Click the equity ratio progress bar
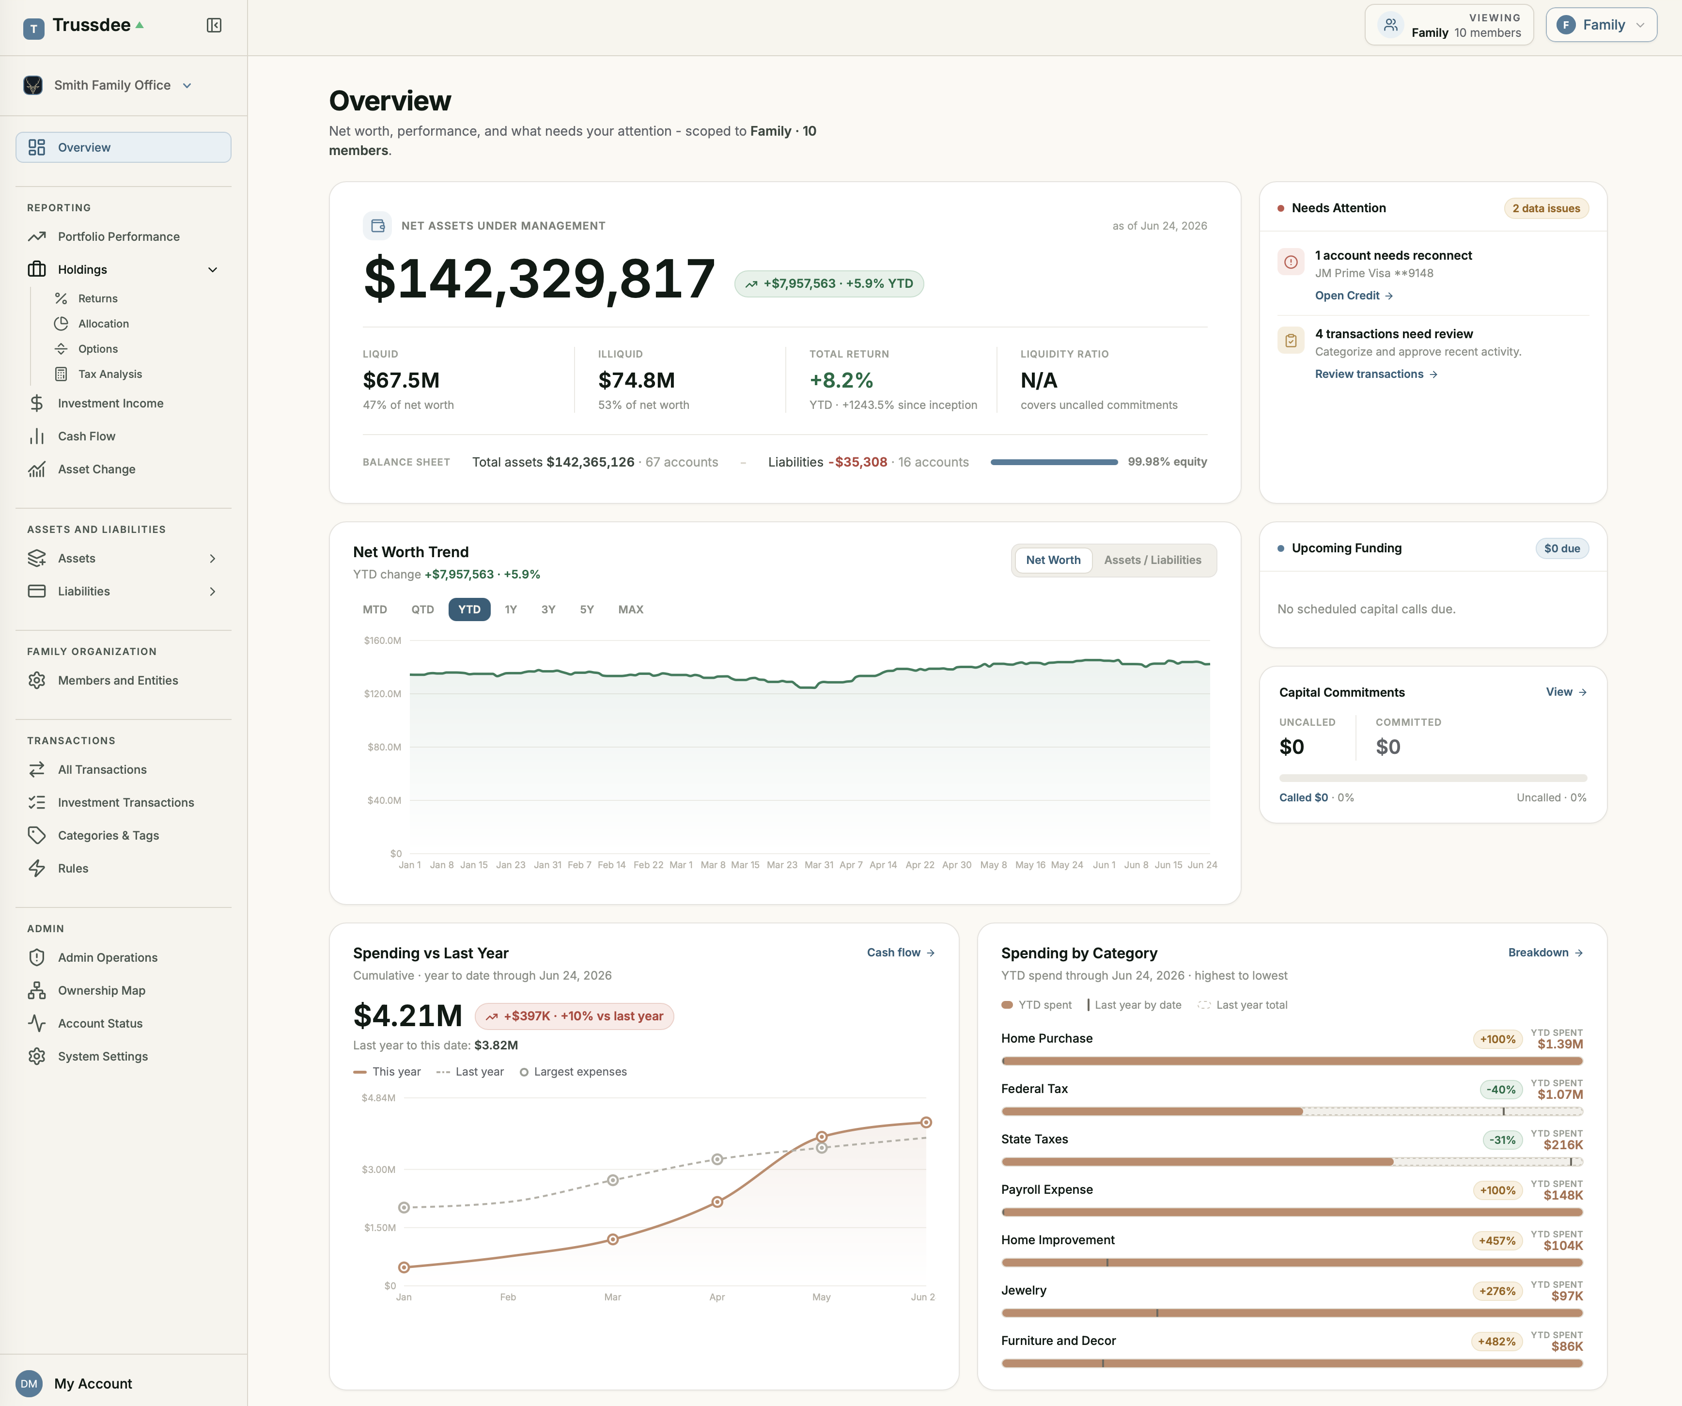Image resolution: width=1682 pixels, height=1406 pixels. pos(1054,462)
